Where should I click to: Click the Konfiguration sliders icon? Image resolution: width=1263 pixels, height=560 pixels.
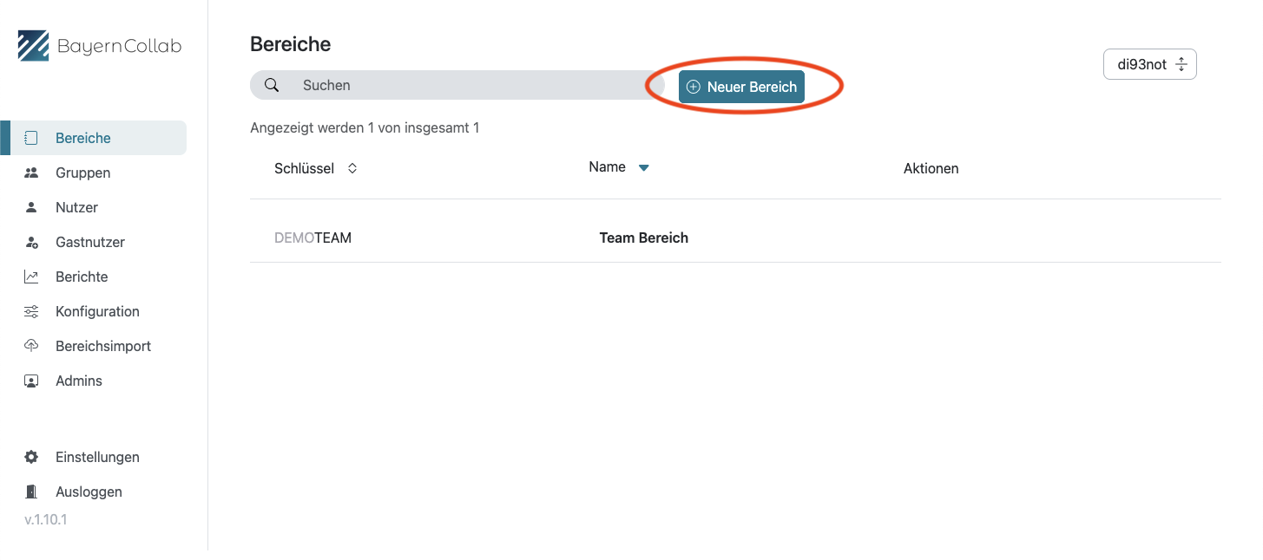click(x=31, y=311)
